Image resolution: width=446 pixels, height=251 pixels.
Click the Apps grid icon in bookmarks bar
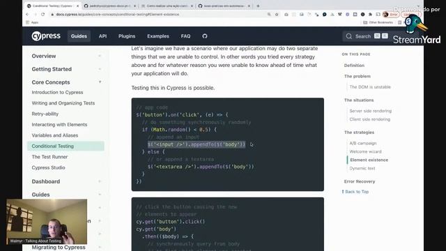(28, 22)
